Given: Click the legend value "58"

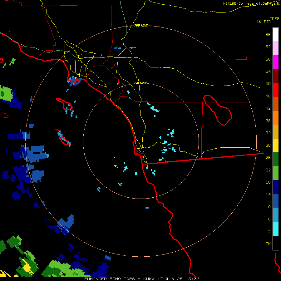Looking at the screenshot, I should 268,59.
